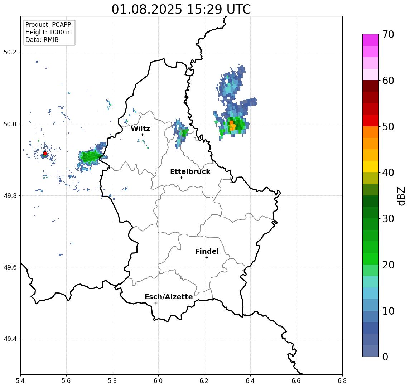Click the 6.2 longitude tick label

point(204,381)
